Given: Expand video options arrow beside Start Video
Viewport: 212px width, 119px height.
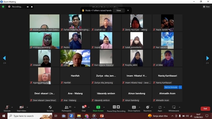Looking at the screenshot, I should 27,107.
